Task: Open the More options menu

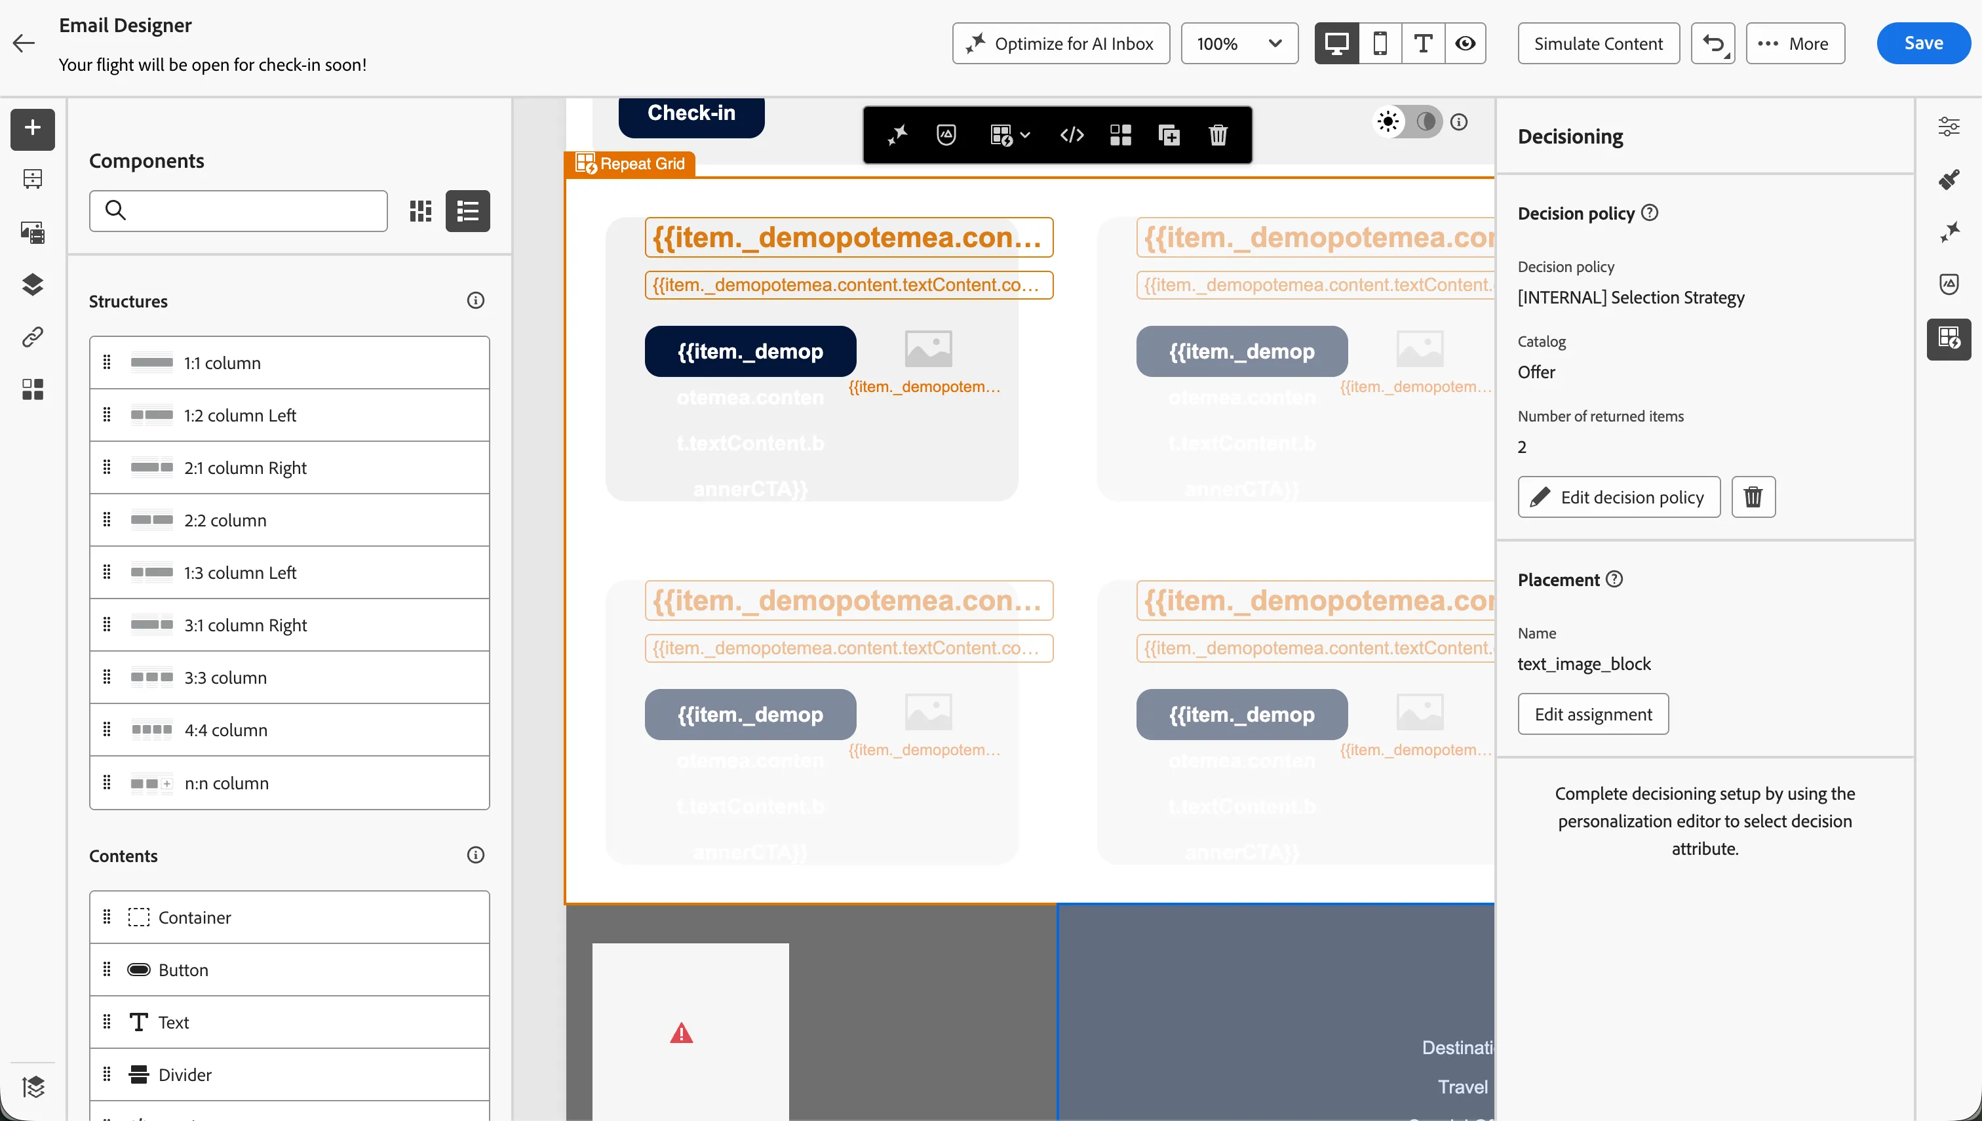Action: tap(1795, 44)
